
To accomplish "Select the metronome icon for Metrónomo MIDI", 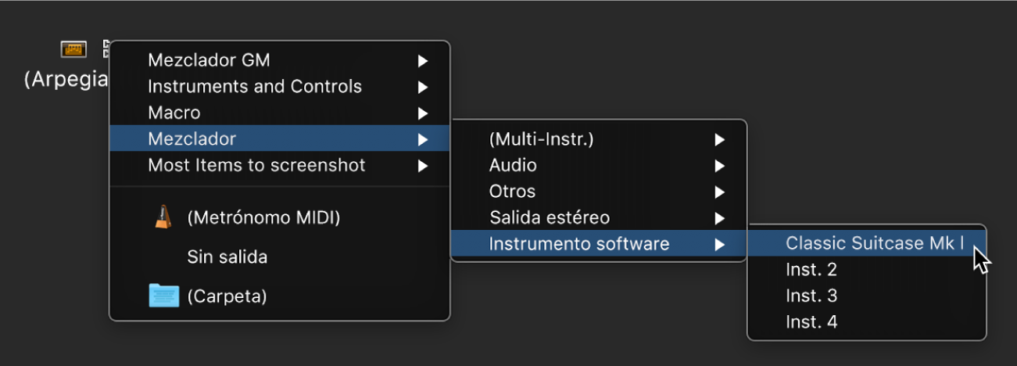I will point(163,217).
